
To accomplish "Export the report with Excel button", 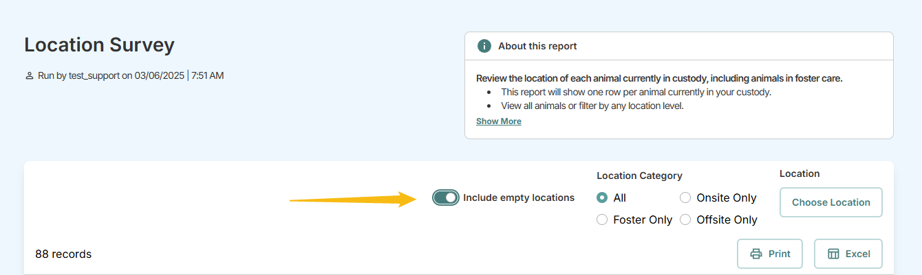I will point(848,254).
